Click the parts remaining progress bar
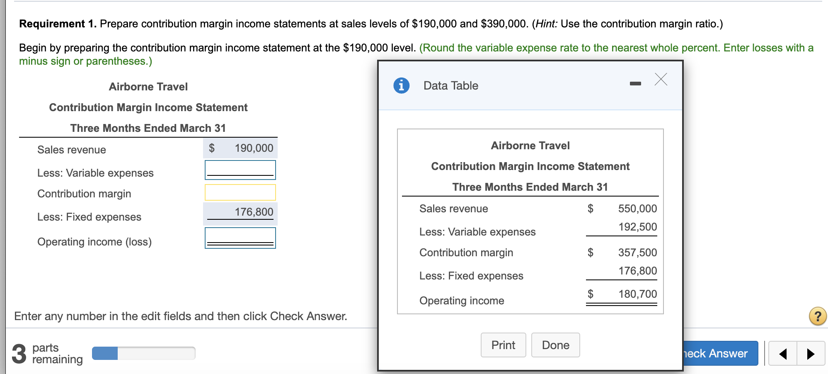 click(x=143, y=352)
